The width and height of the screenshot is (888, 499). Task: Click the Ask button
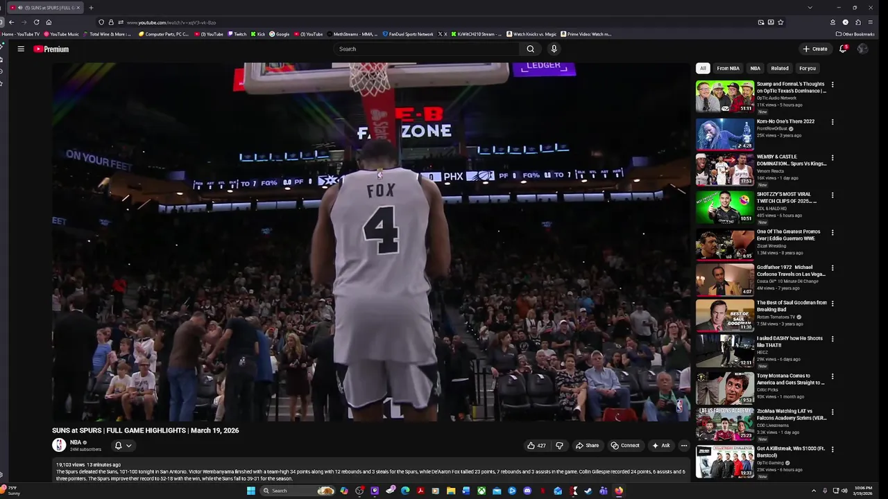(660, 446)
